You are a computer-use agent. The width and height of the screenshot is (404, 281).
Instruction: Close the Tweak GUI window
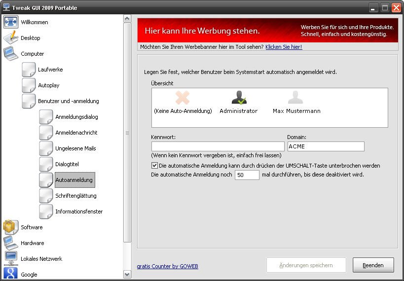[396, 8]
